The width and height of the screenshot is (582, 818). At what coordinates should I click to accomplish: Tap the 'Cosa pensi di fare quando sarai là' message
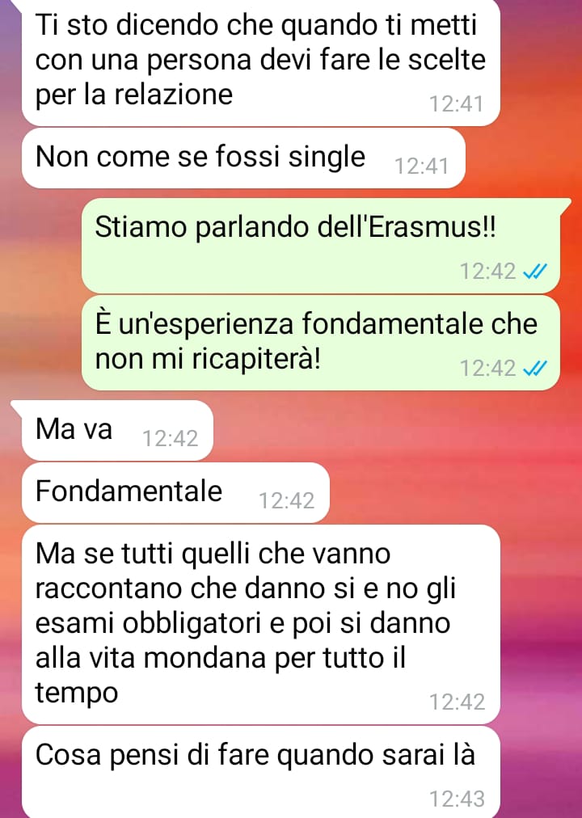tap(261, 773)
